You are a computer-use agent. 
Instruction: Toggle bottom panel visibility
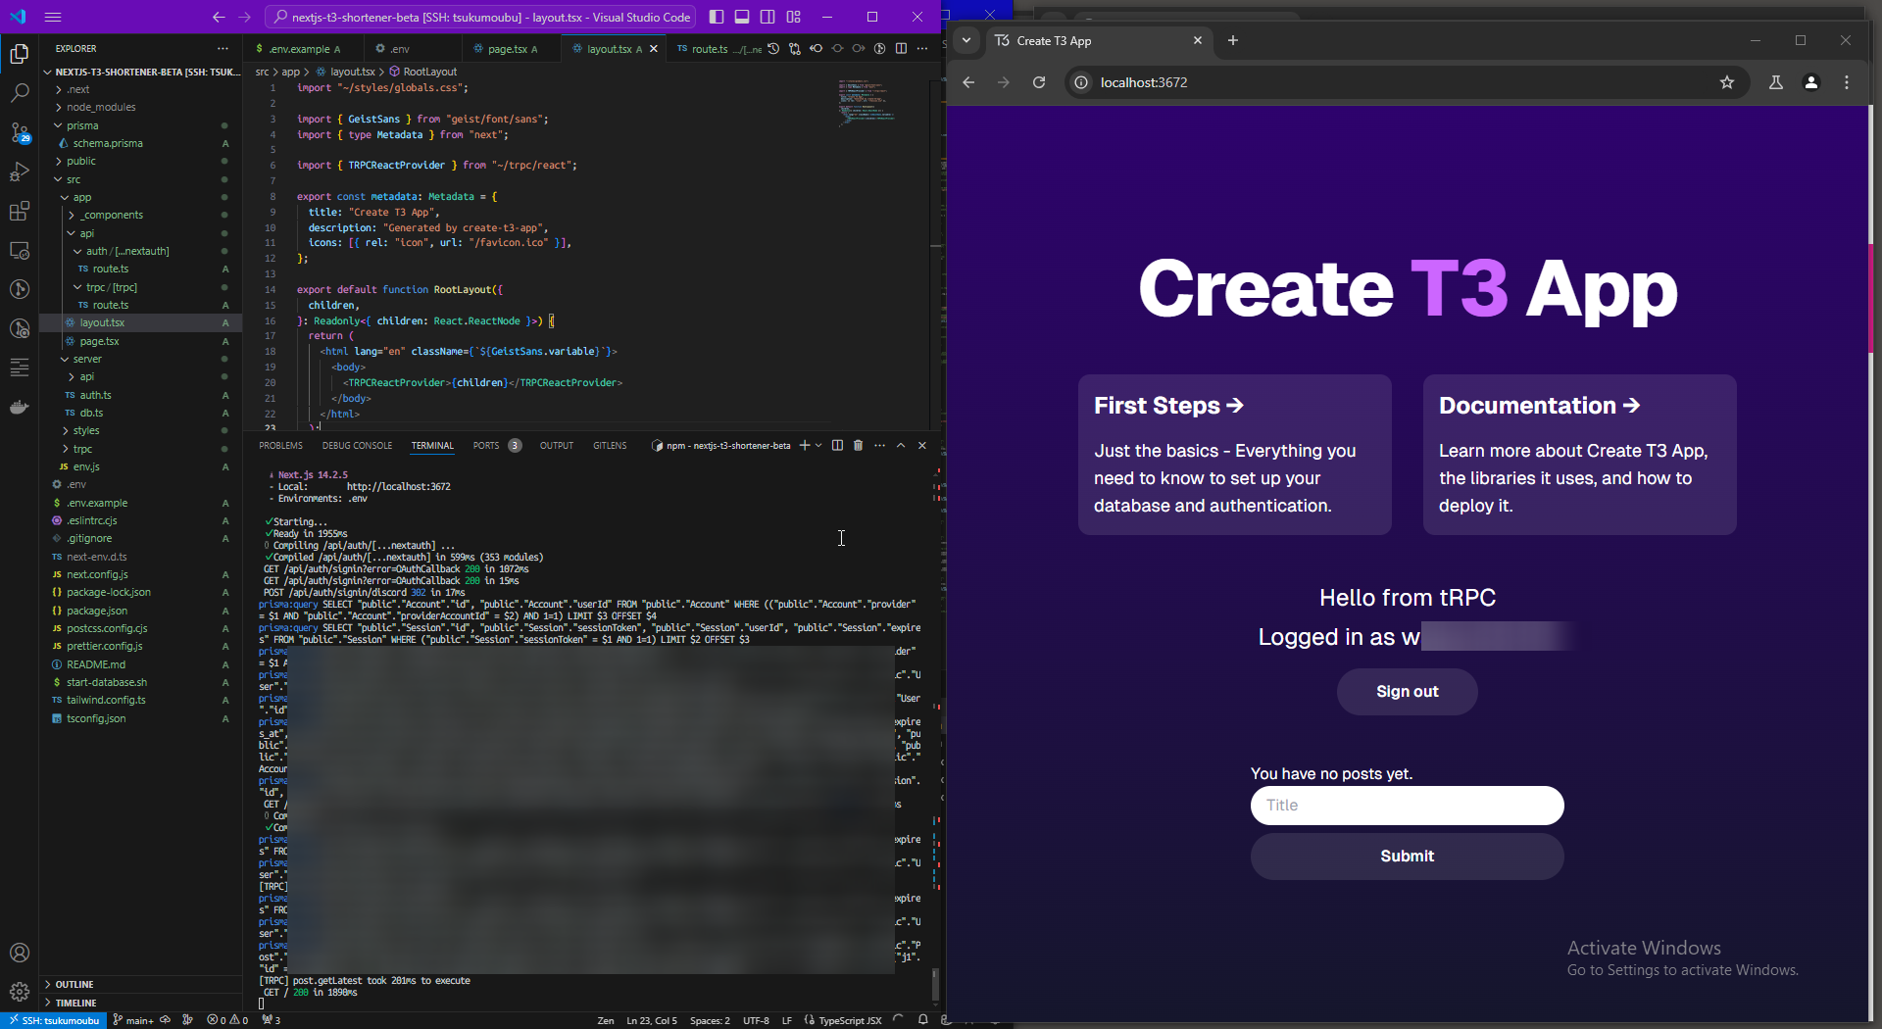tap(742, 17)
